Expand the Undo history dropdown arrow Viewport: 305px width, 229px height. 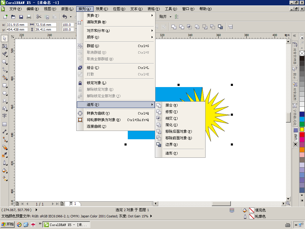point(71,17)
